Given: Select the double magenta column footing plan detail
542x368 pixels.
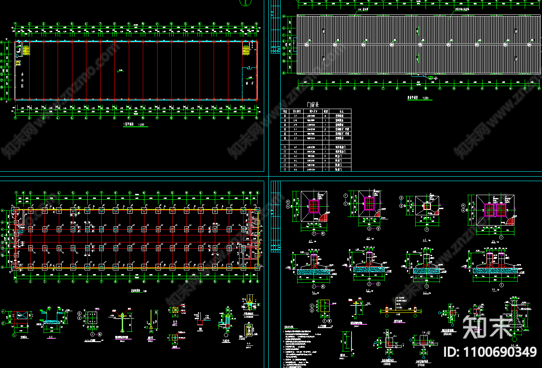Looking at the screenshot, I should pyautogui.click(x=495, y=210).
